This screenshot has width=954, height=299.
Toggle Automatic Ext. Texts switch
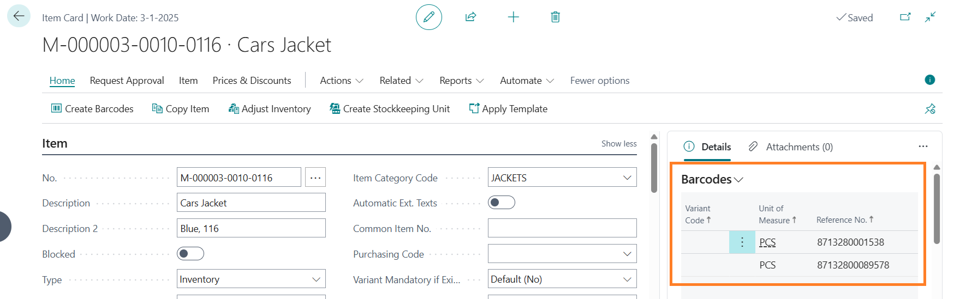501,203
